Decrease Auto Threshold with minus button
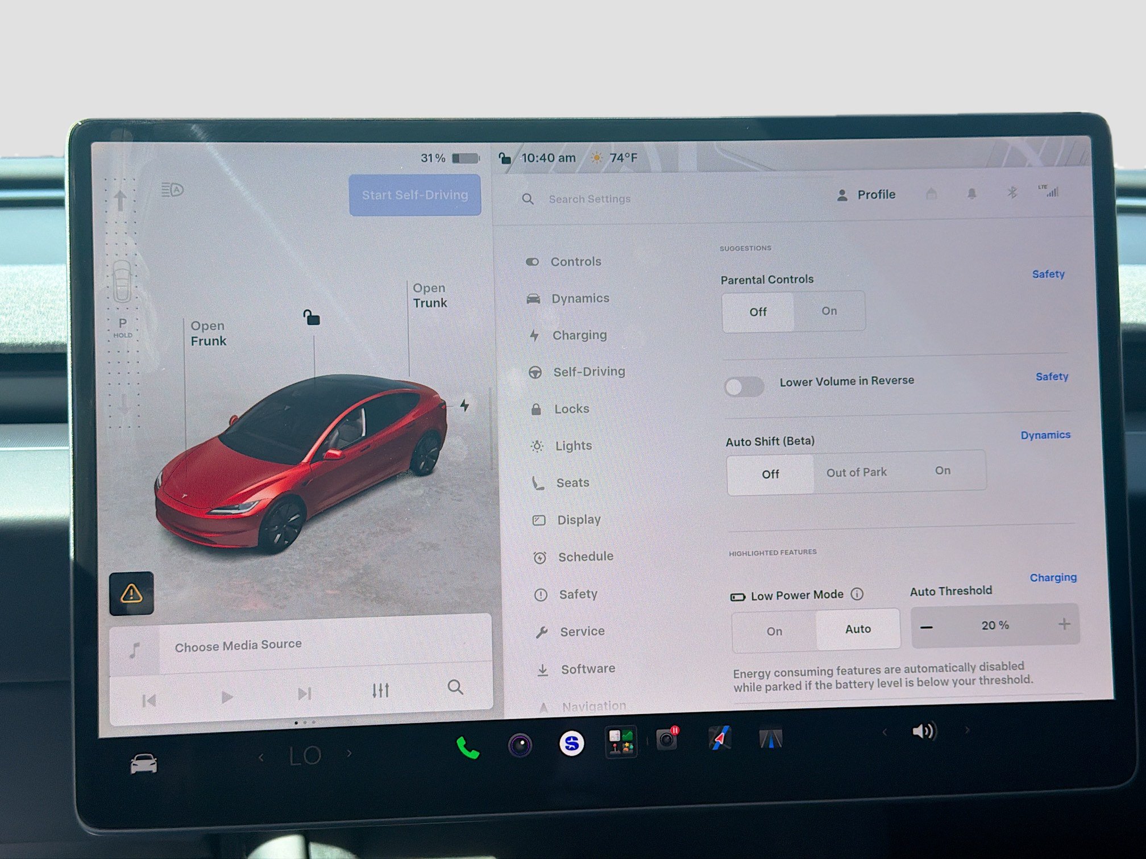 coord(927,627)
